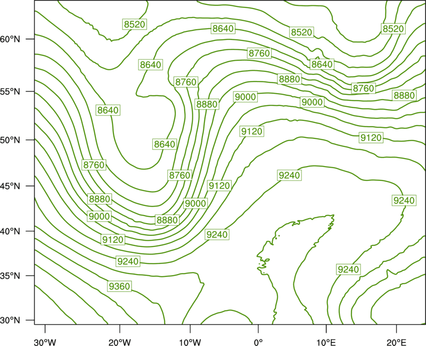This screenshot has height=346, width=426.
Task: Select the 50°N latitude axis label
Action: point(10,140)
